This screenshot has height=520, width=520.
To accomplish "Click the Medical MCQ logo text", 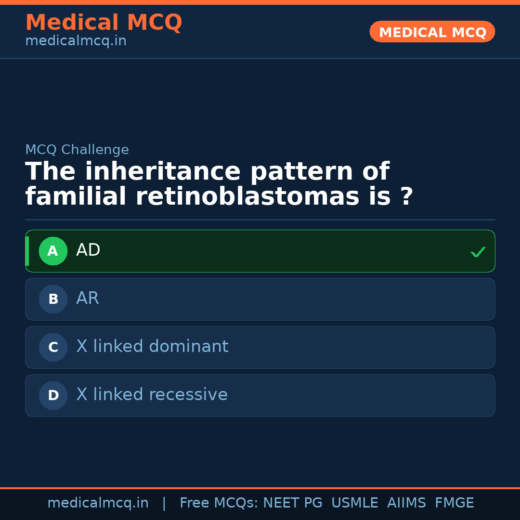I will (x=104, y=22).
